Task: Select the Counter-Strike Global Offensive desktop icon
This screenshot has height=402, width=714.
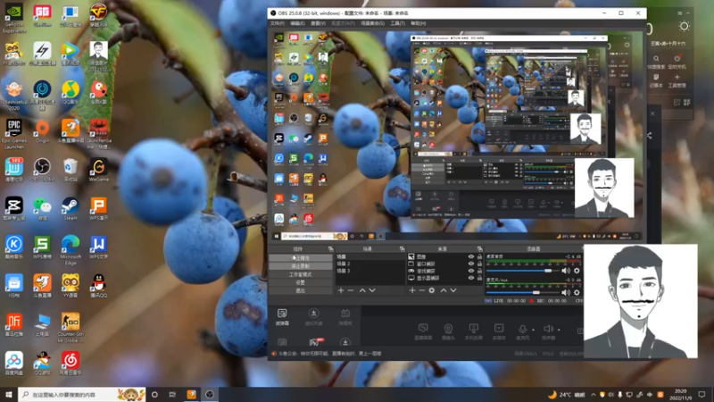Action: (71, 328)
